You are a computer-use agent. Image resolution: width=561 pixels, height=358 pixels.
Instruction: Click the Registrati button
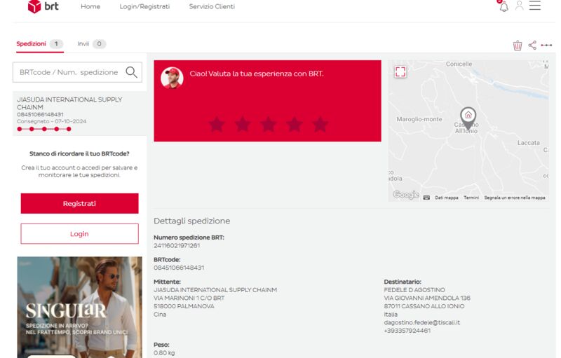point(79,203)
